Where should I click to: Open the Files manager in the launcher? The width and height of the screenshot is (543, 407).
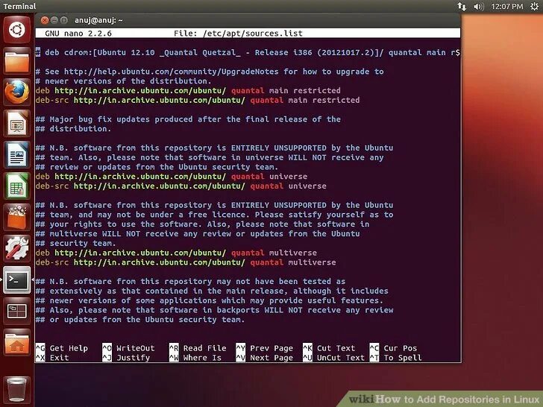click(16, 61)
